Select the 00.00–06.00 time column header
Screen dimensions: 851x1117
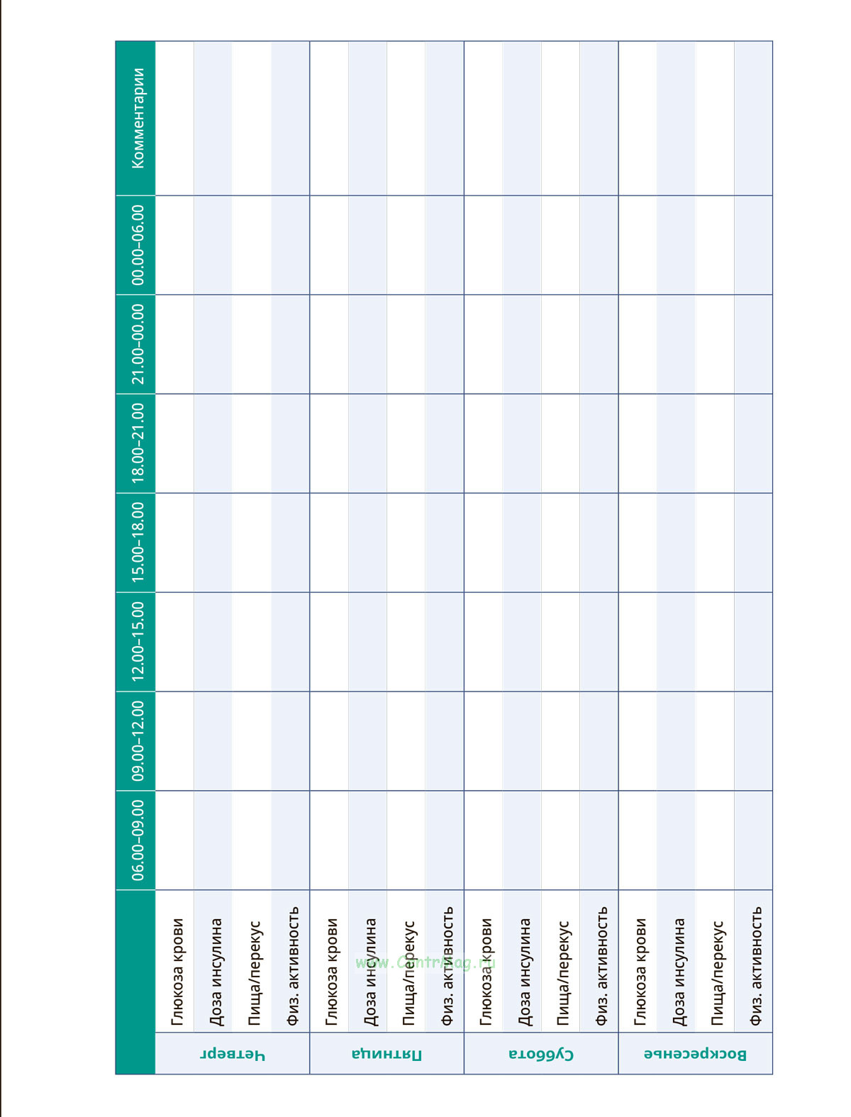point(137,245)
